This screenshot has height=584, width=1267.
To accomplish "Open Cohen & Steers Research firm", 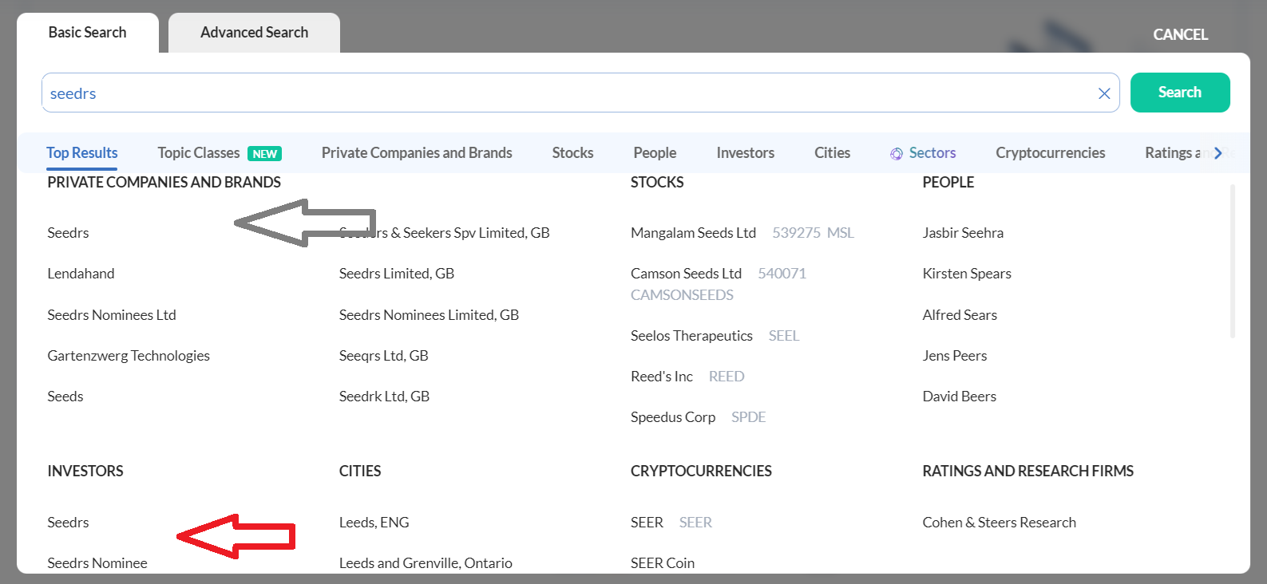I will pyautogui.click(x=1000, y=523).
